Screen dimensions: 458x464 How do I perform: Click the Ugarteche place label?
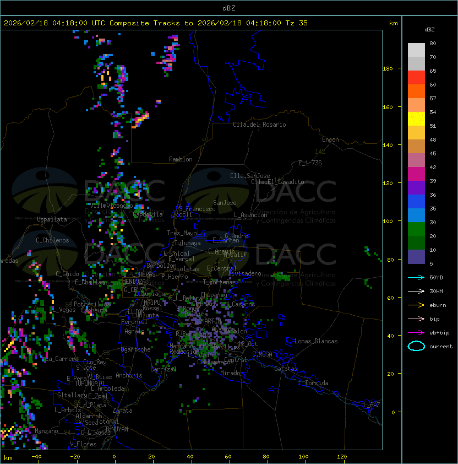136,349
